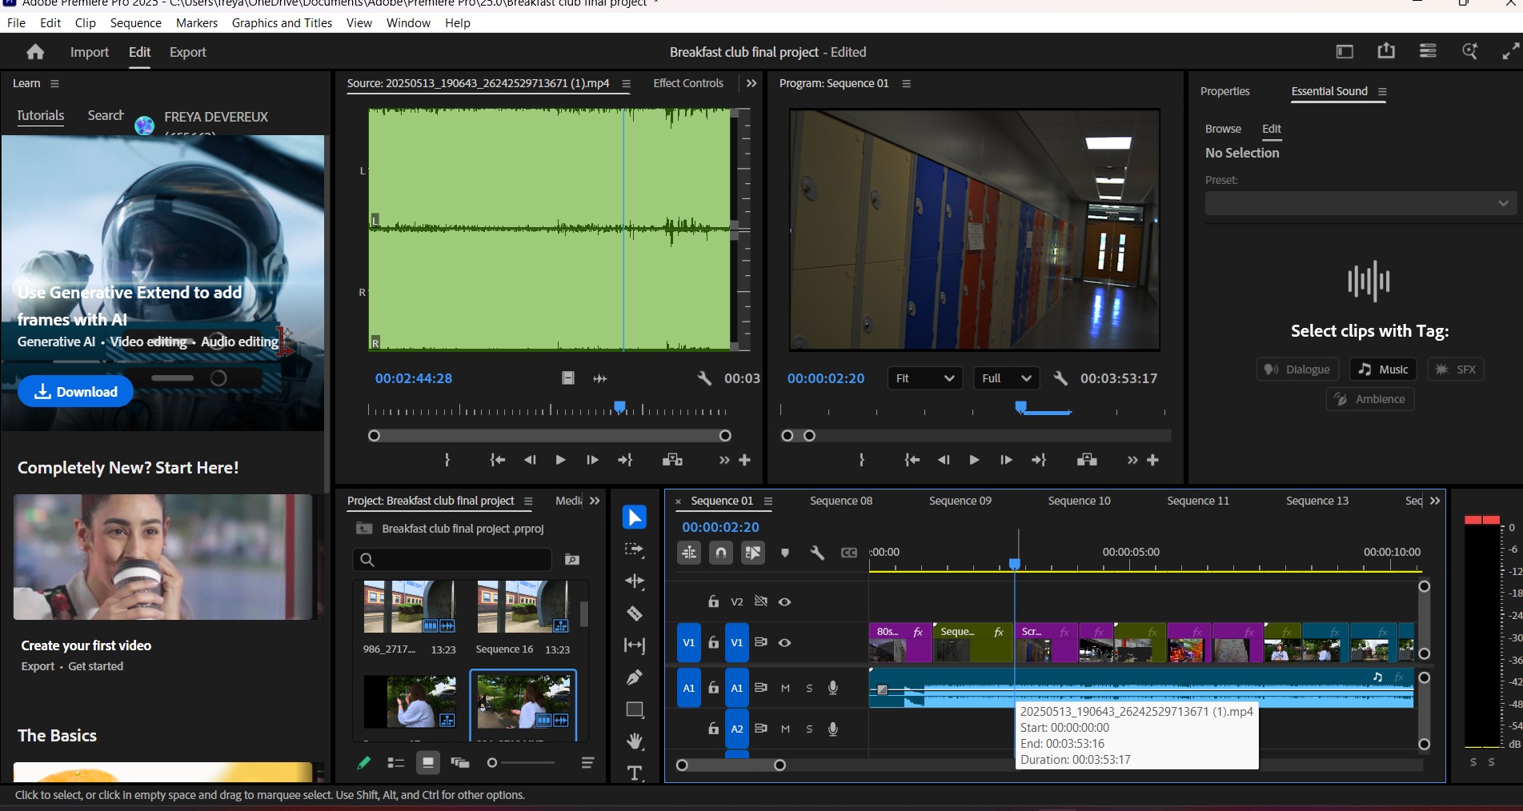This screenshot has height=811, width=1523.
Task: Click Insert overwrite icon in Source monitor
Action: (x=672, y=460)
